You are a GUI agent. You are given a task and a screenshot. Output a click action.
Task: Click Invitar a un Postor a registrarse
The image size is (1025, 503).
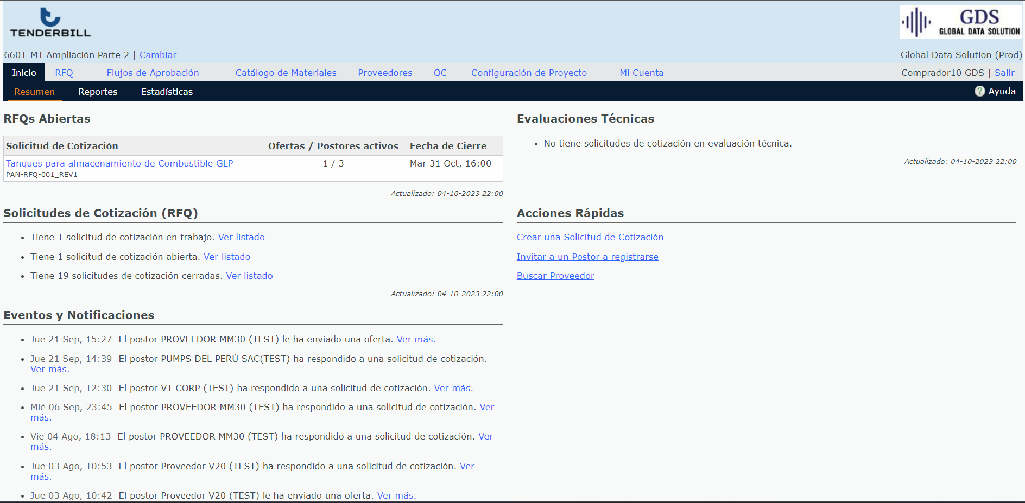point(587,257)
